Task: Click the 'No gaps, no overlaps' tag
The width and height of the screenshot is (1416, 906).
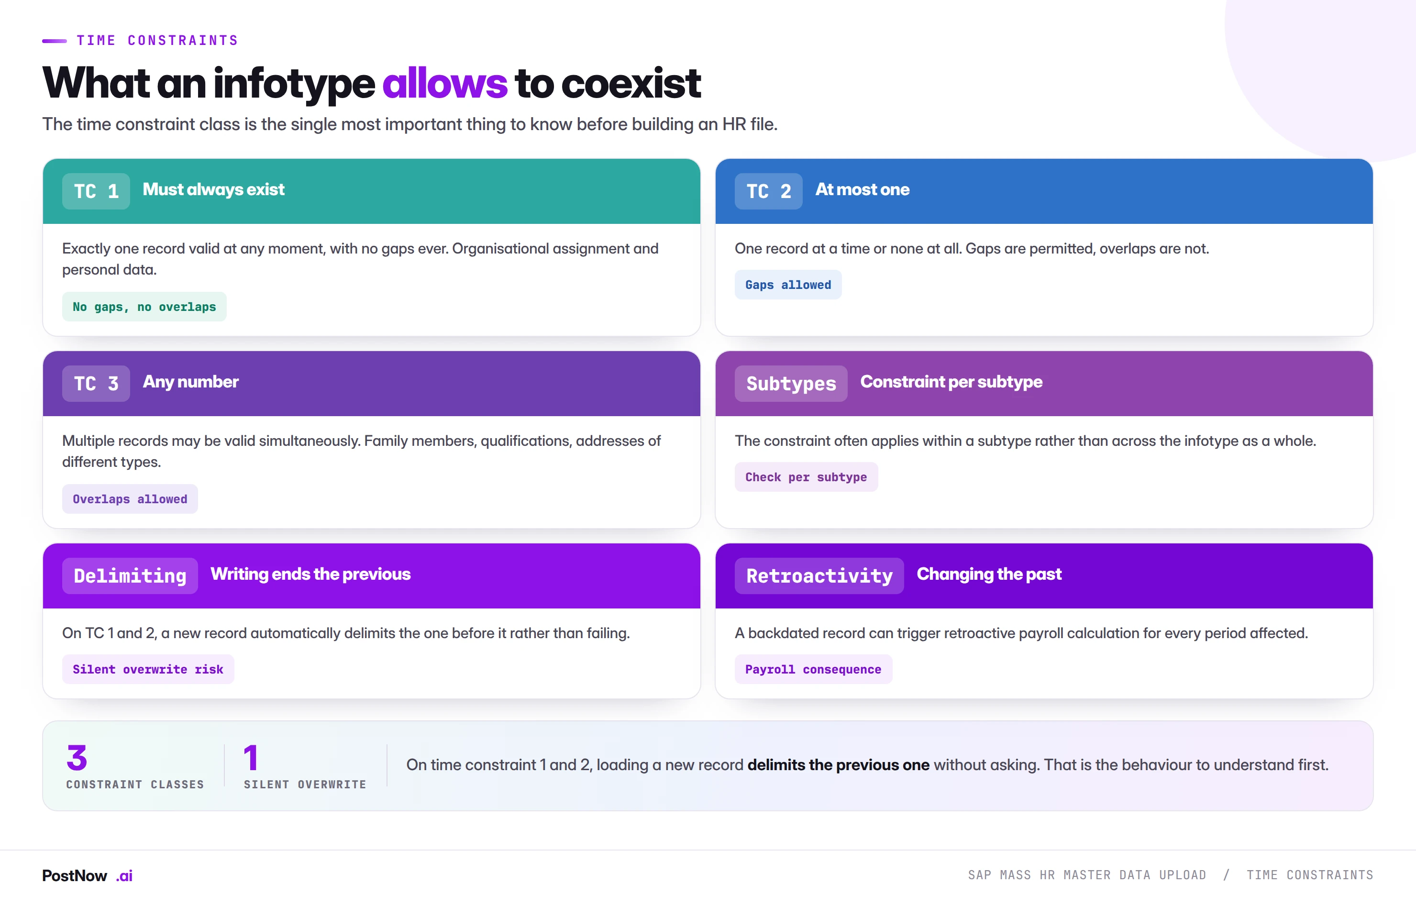Action: pyautogui.click(x=144, y=307)
